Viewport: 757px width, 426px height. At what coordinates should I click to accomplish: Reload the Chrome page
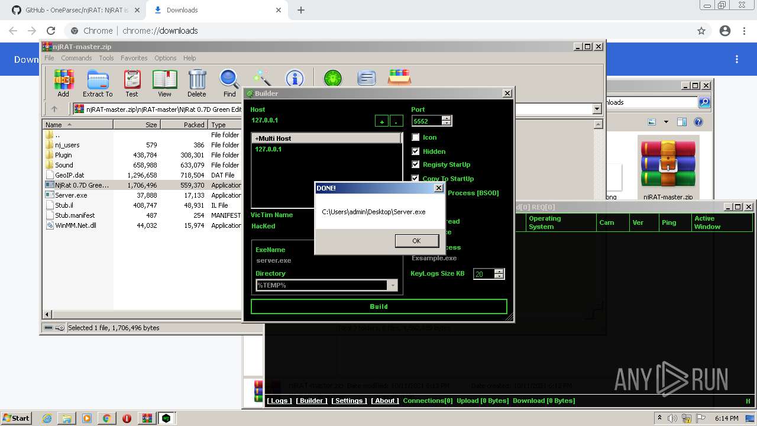pyautogui.click(x=51, y=31)
